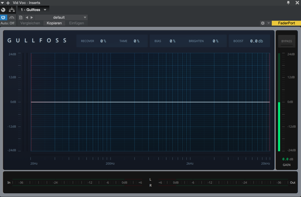The height and width of the screenshot is (197, 301).
Task: Click the GAIN label
Action: point(287,165)
